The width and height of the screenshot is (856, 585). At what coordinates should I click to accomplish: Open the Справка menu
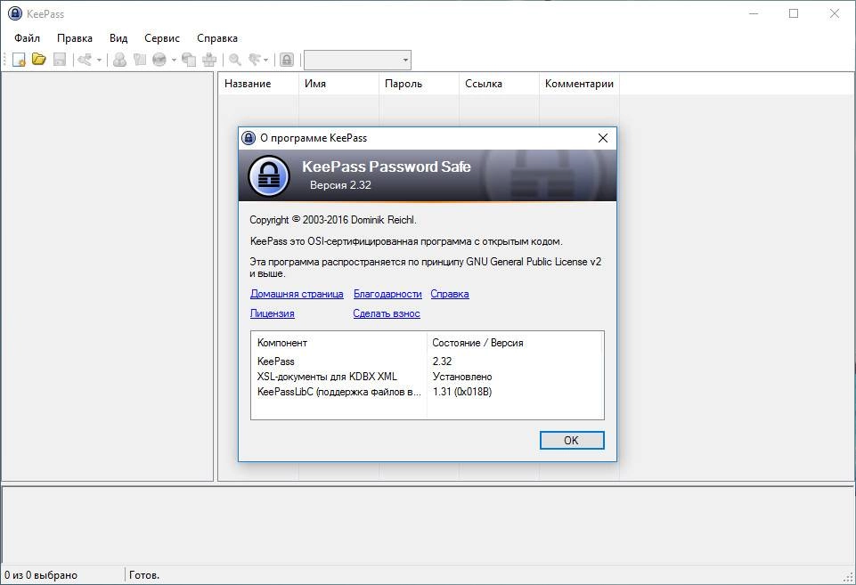point(216,38)
